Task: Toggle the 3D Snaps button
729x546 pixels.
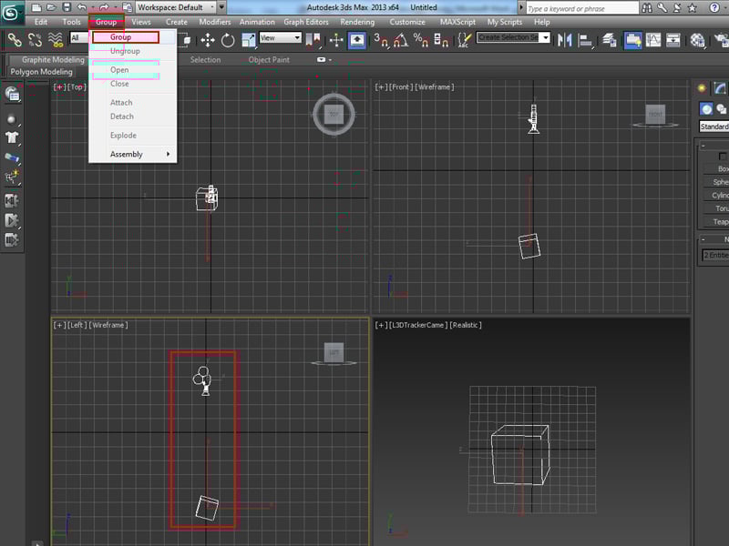Action: click(x=381, y=40)
